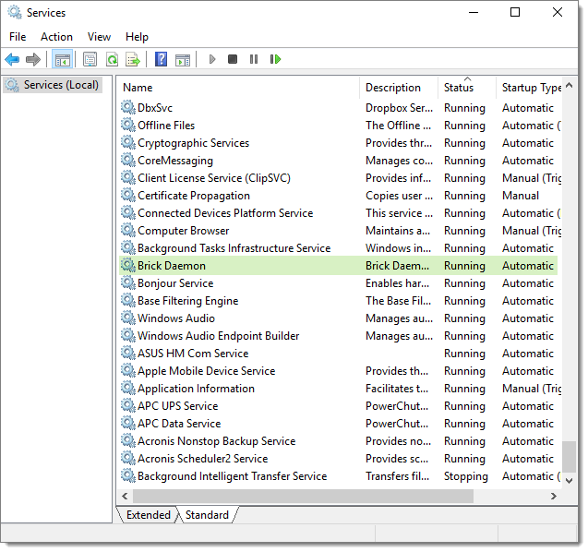
Task: Select Background Tasks Infrastructure Service name
Action: point(234,248)
